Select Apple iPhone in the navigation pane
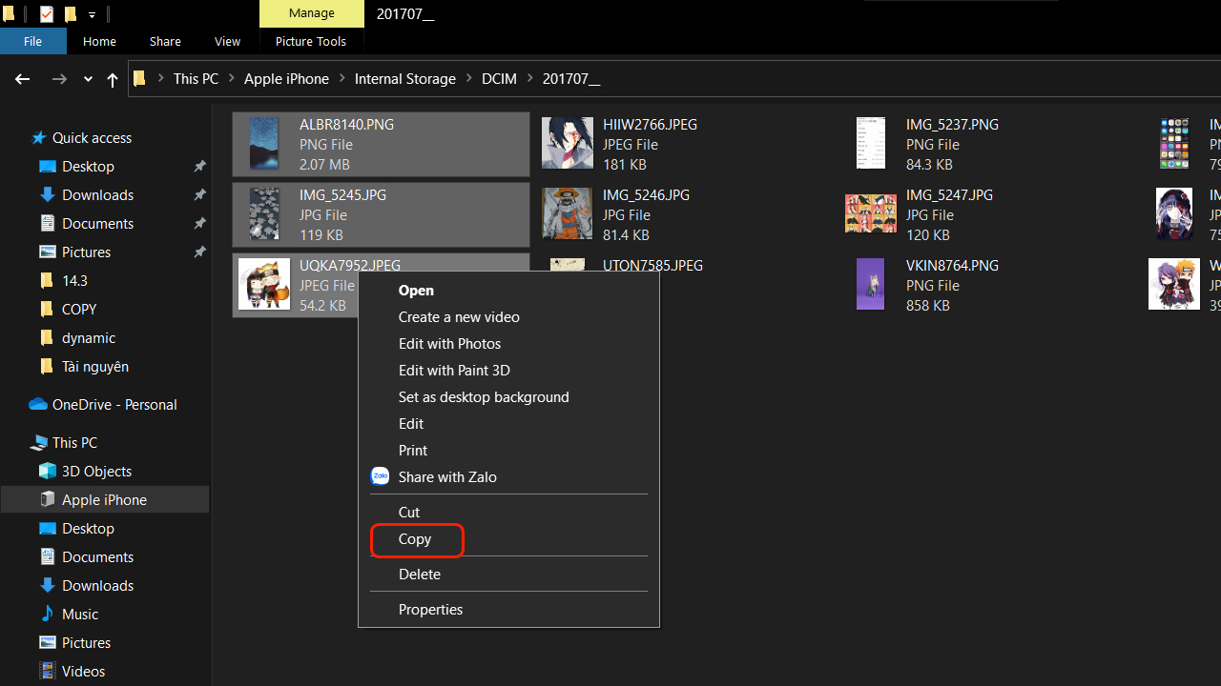1221x686 pixels. click(x=104, y=499)
